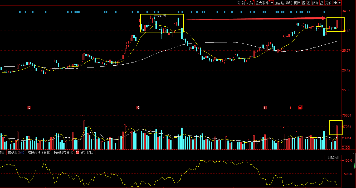Click the vertical slider at right edge
The height and width of the screenshot is (188, 356).
tap(354, 163)
